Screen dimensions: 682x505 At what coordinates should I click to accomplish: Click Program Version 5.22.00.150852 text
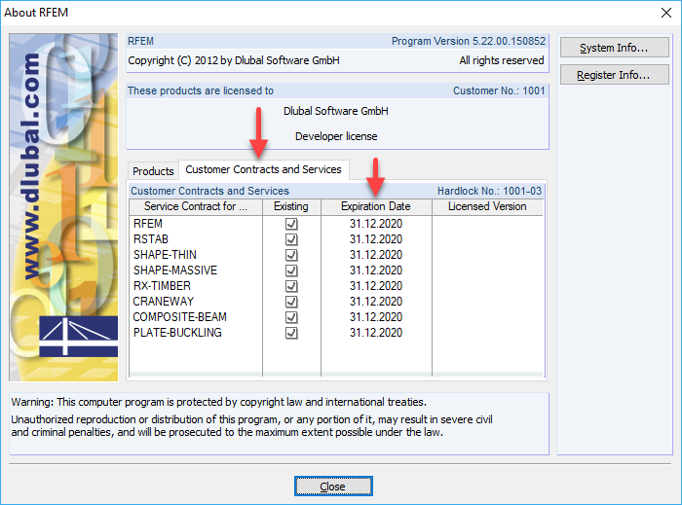coord(469,41)
